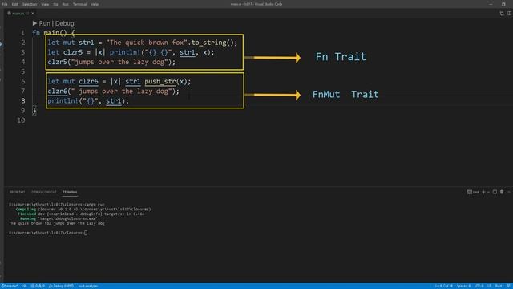Change the UTF-8 file encoding
The height and width of the screenshot is (289, 513).
click(479, 286)
